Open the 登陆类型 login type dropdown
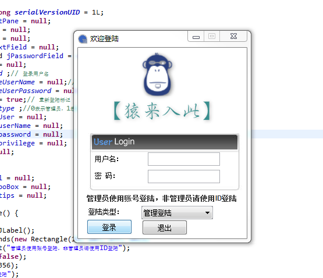This screenshot has height=278, width=323. click(177, 213)
